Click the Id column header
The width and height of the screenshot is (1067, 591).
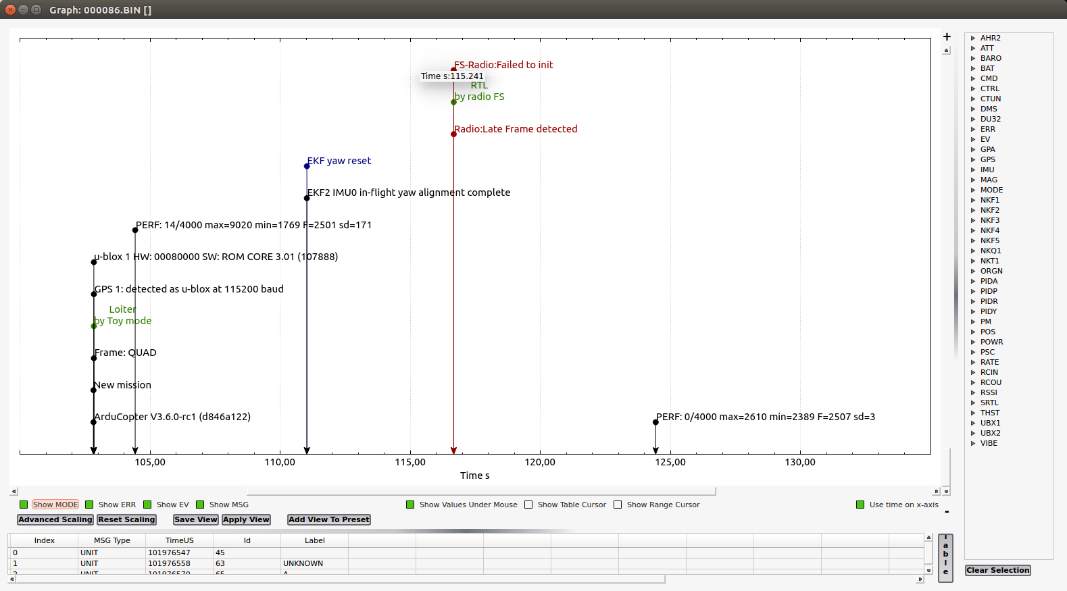pyautogui.click(x=247, y=540)
